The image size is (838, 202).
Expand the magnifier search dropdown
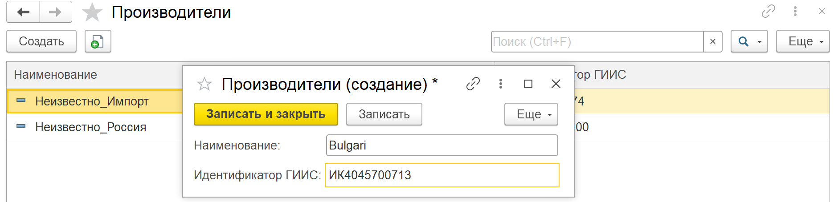pyautogui.click(x=749, y=41)
